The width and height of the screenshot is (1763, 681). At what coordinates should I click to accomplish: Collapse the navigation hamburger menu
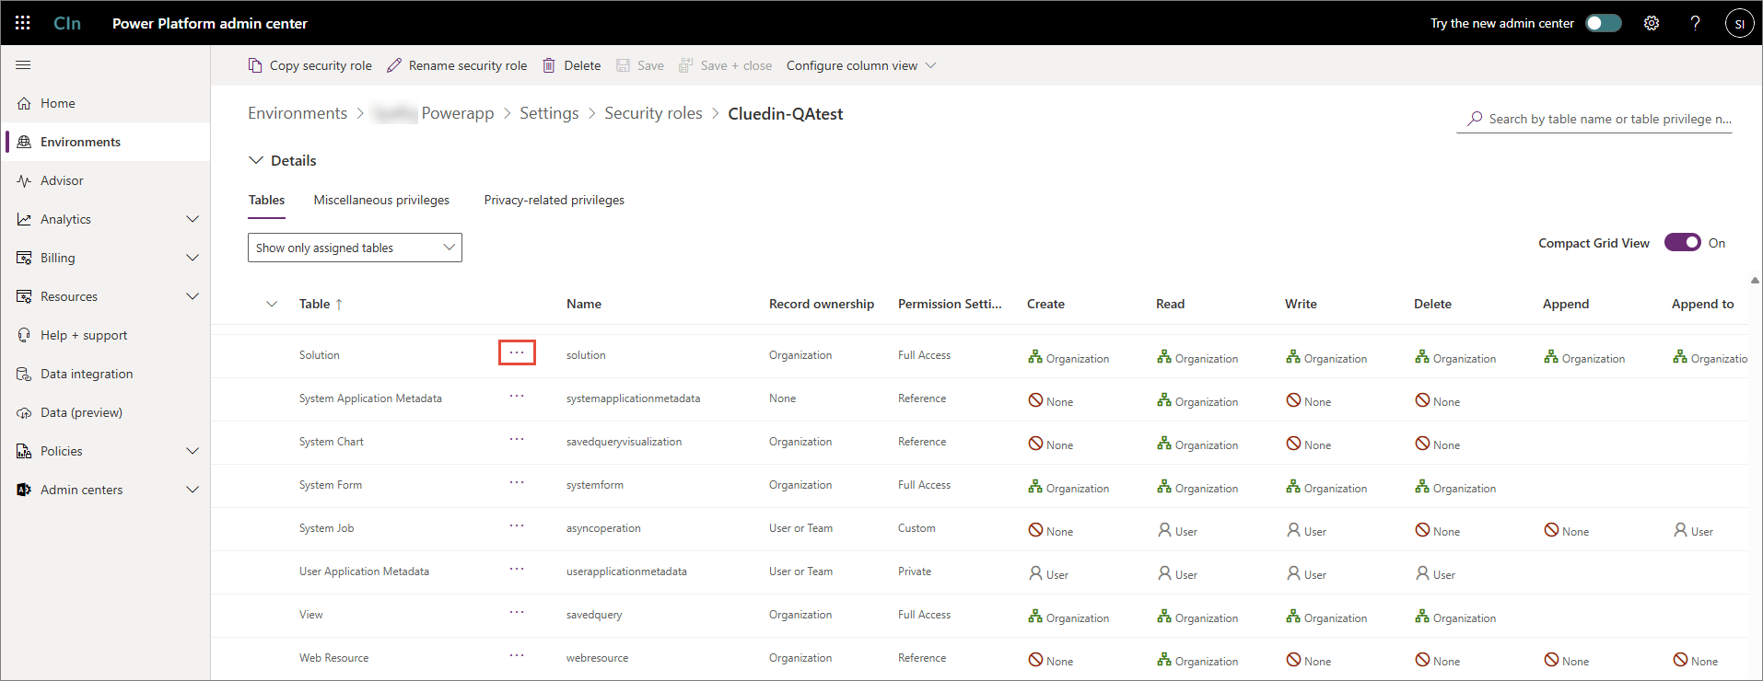click(x=23, y=64)
